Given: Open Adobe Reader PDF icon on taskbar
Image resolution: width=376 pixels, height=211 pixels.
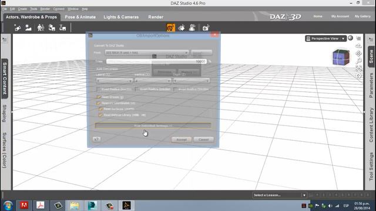Looking at the screenshot, I should tap(41, 205).
